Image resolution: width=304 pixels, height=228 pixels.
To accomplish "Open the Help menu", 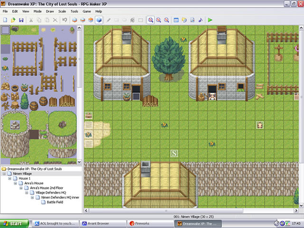I will pos(99,11).
